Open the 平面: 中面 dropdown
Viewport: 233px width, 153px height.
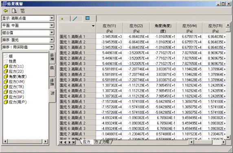pos(52,26)
